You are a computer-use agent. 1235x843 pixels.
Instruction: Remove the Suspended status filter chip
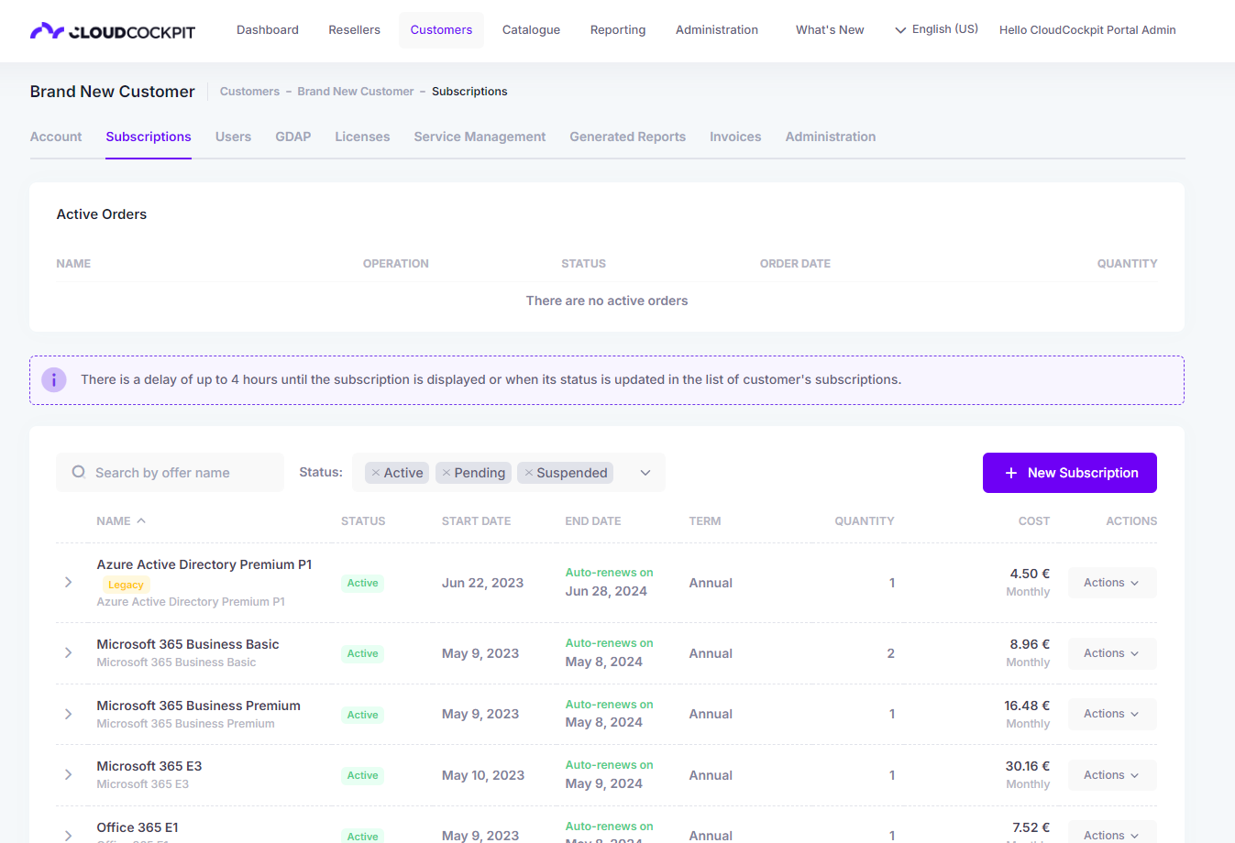coord(529,473)
